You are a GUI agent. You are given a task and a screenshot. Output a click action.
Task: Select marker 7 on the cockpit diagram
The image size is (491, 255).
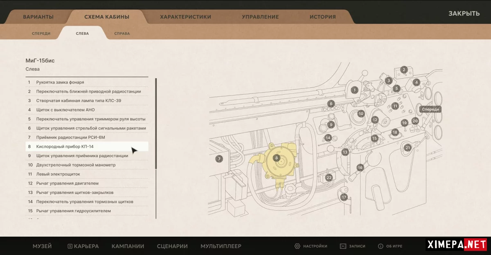click(219, 159)
